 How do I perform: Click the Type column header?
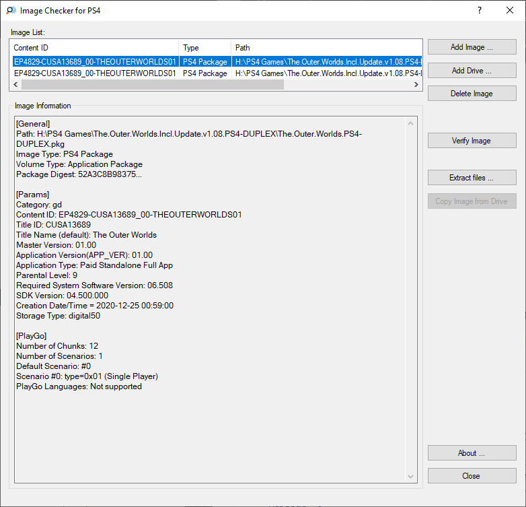(x=204, y=48)
